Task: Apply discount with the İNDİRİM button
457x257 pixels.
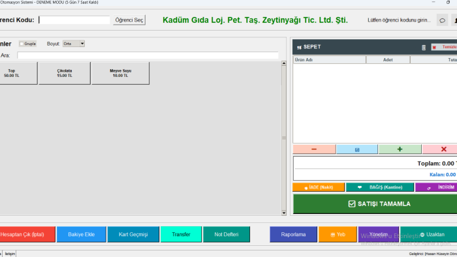Action: pyautogui.click(x=436, y=187)
